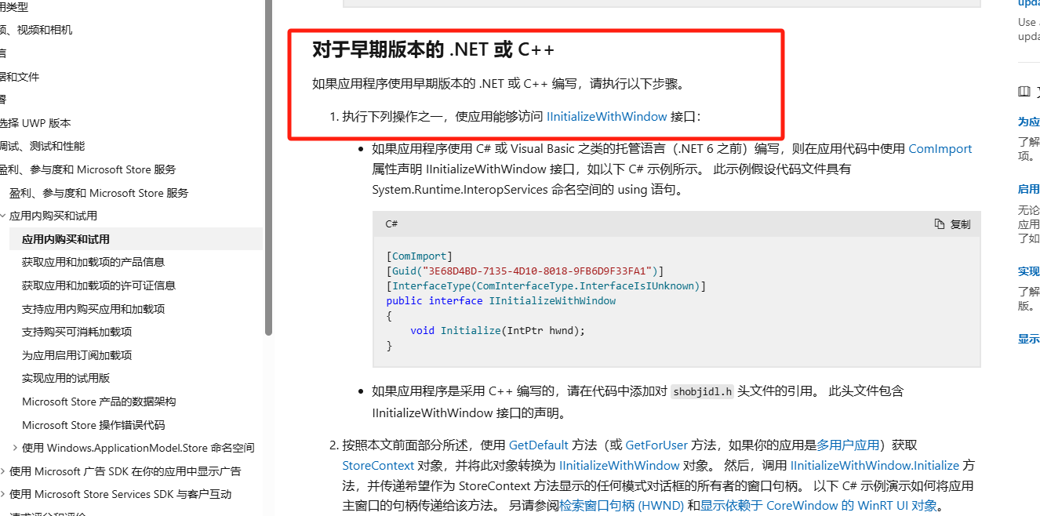Open 检索窗口句柄 (HWND) link
The image size is (1040, 516).
[x=621, y=506]
